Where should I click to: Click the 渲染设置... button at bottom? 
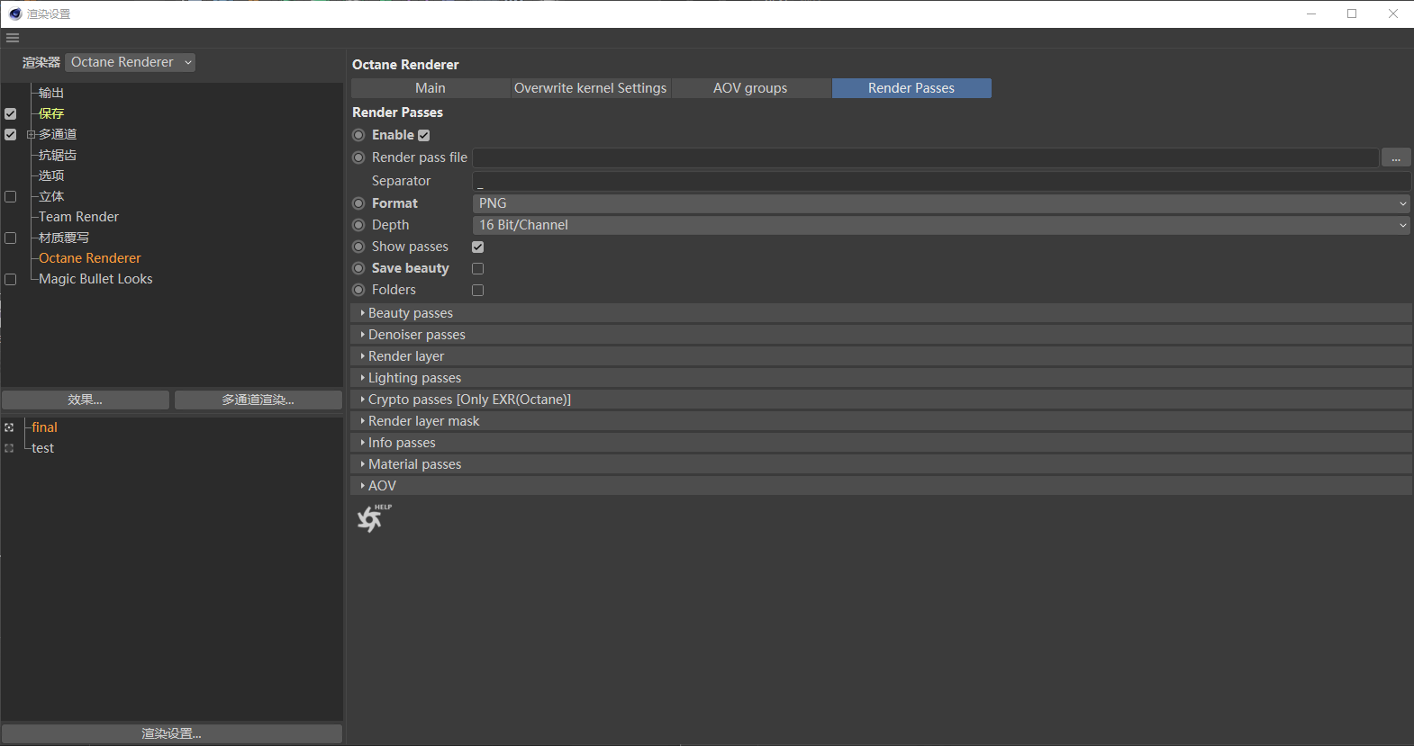[172, 733]
